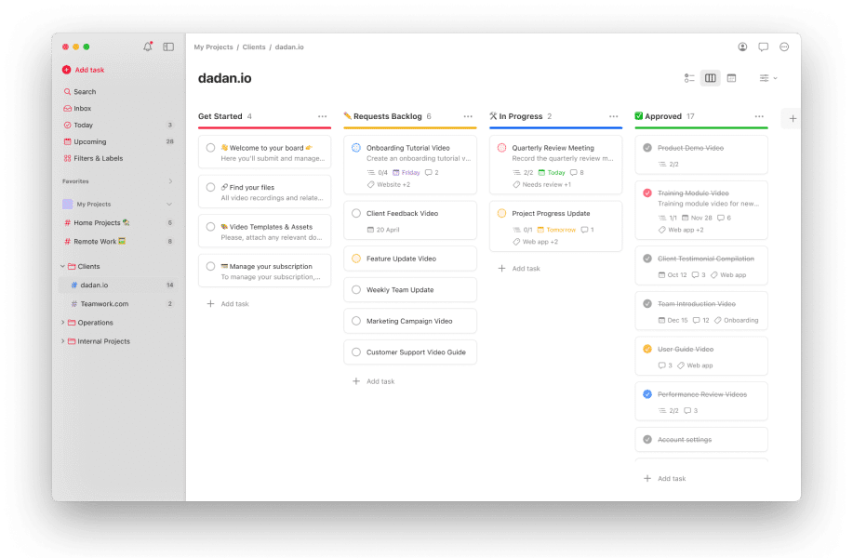Complete the Quarterly Review Meeting task
The height and width of the screenshot is (558, 853).
[501, 148]
